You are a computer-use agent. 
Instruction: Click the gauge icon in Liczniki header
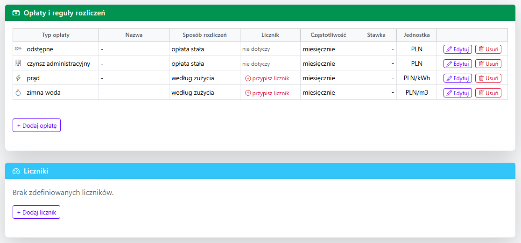click(x=16, y=171)
